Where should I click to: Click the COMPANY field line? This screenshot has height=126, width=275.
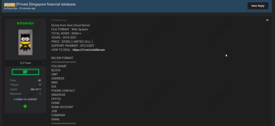click(x=58, y=115)
